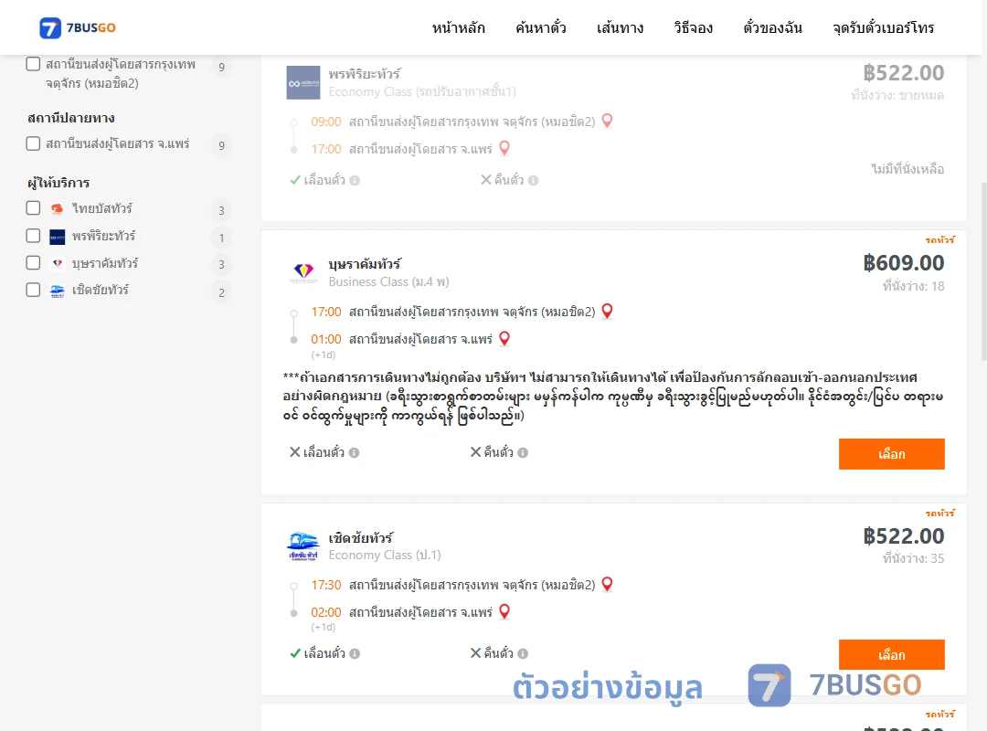This screenshot has width=987, height=731.
Task: Click ที่นั่งว่าง: 18 seat count
Action: point(913,286)
